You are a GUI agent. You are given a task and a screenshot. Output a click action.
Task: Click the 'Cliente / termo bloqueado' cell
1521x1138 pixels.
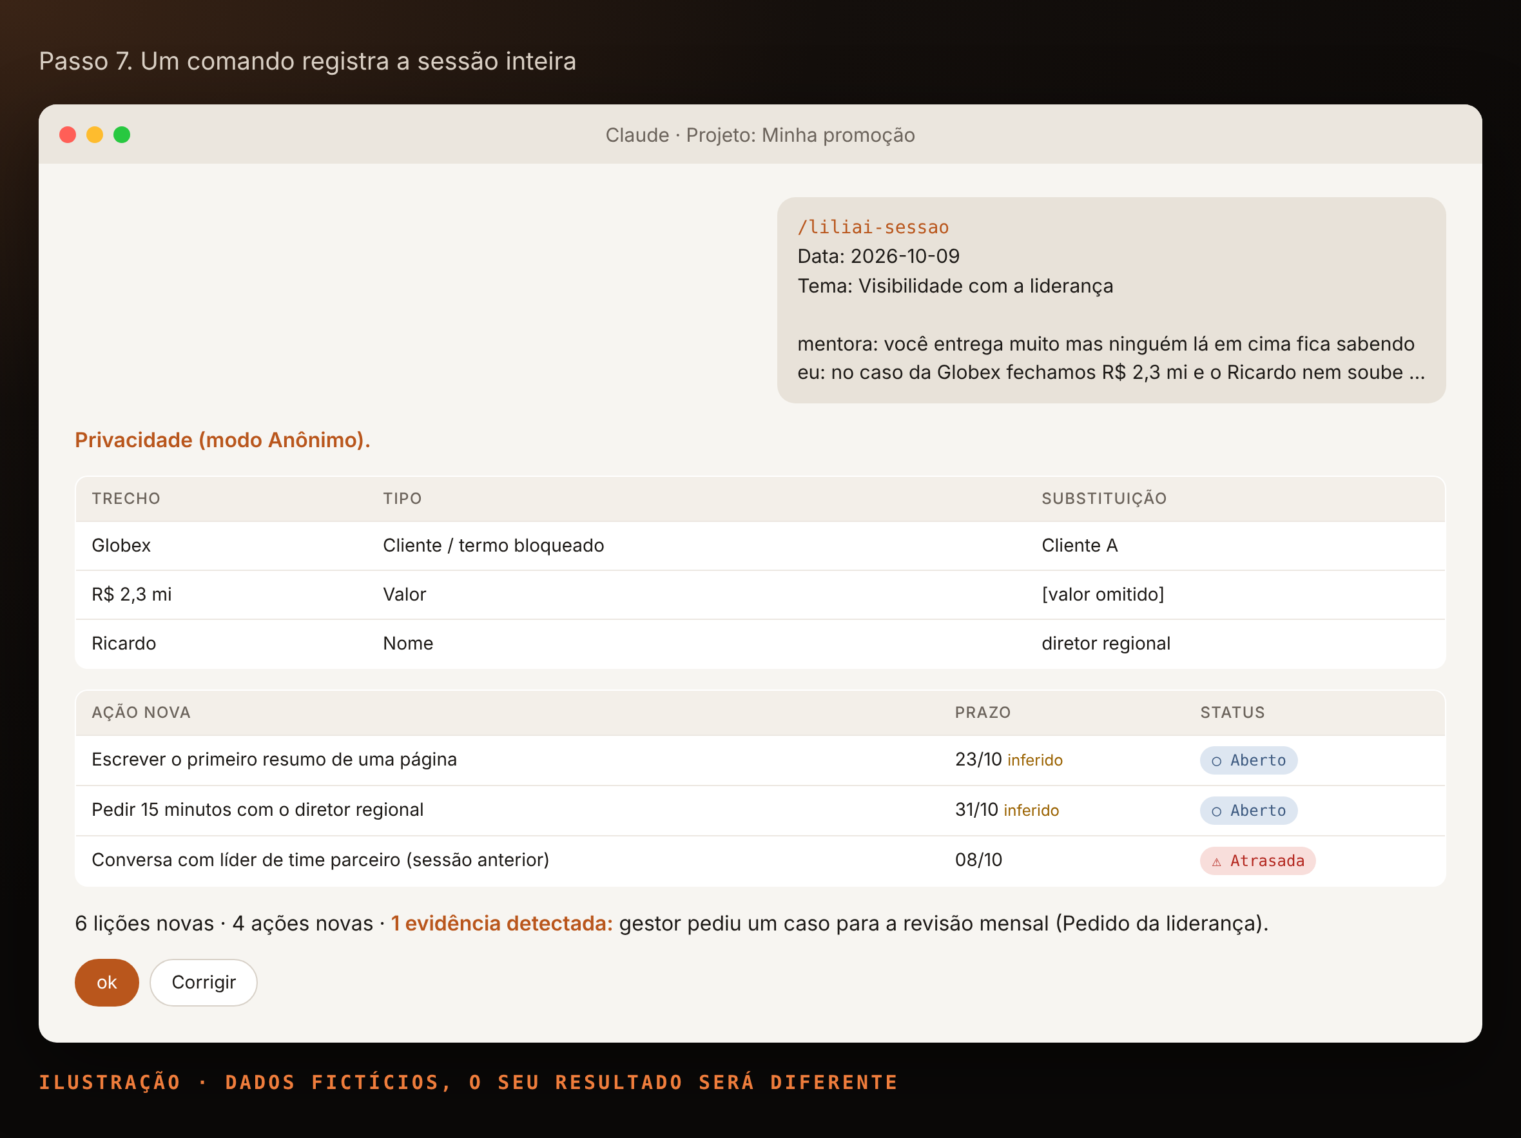coord(493,545)
